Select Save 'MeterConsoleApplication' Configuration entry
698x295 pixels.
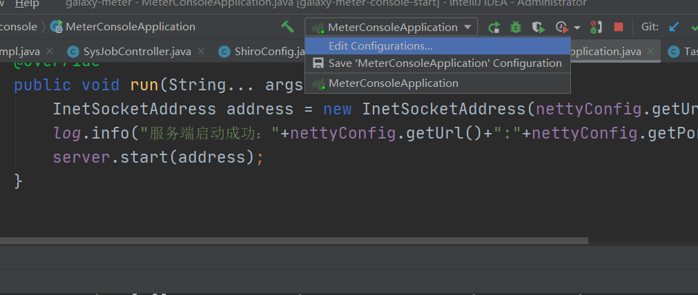pos(438,63)
